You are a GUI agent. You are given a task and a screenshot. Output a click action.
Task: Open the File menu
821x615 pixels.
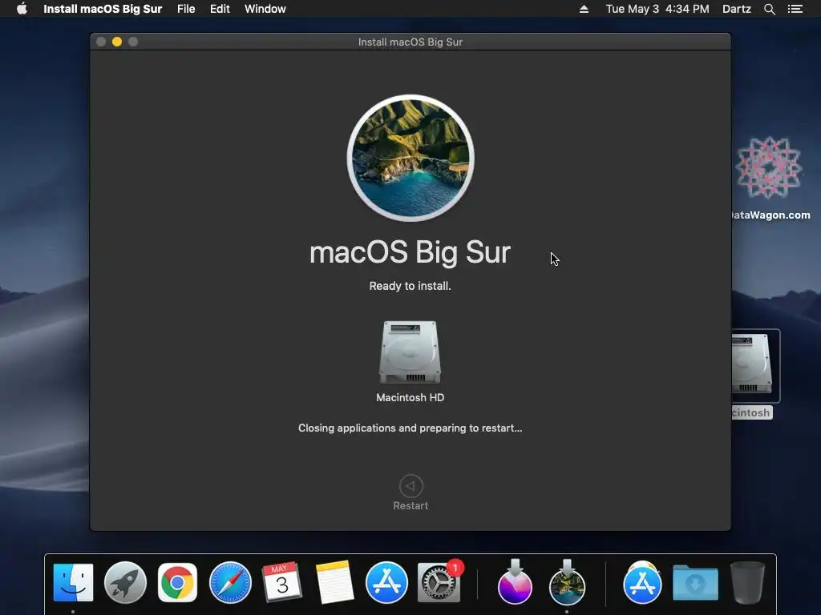[x=186, y=9]
